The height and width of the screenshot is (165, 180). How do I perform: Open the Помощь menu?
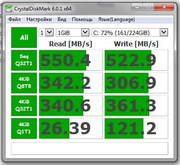pos(82,19)
